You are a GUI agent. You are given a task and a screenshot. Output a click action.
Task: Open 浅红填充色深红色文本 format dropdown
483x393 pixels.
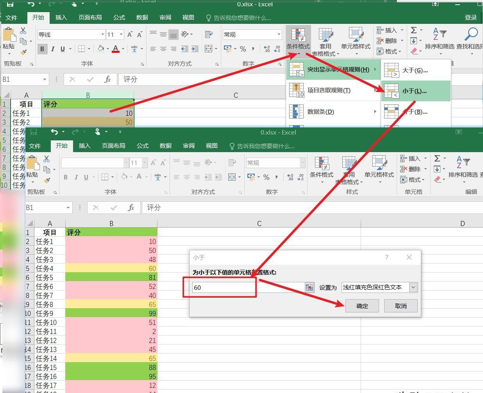coord(413,287)
